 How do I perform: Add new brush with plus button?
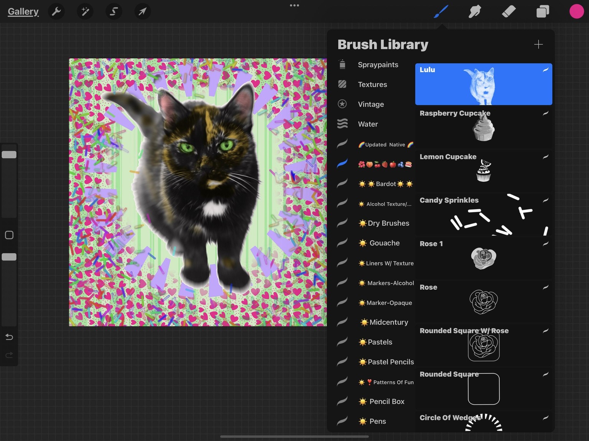(538, 44)
